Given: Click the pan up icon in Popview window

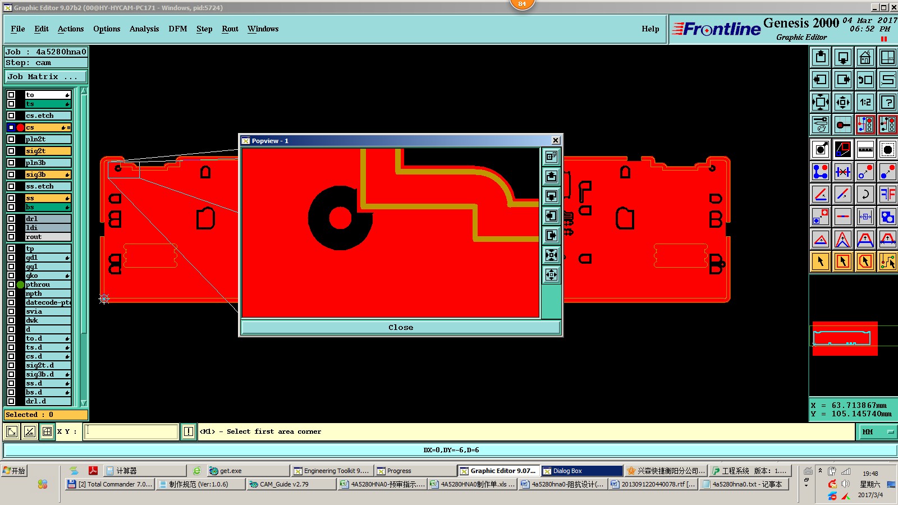Looking at the screenshot, I should (552, 177).
